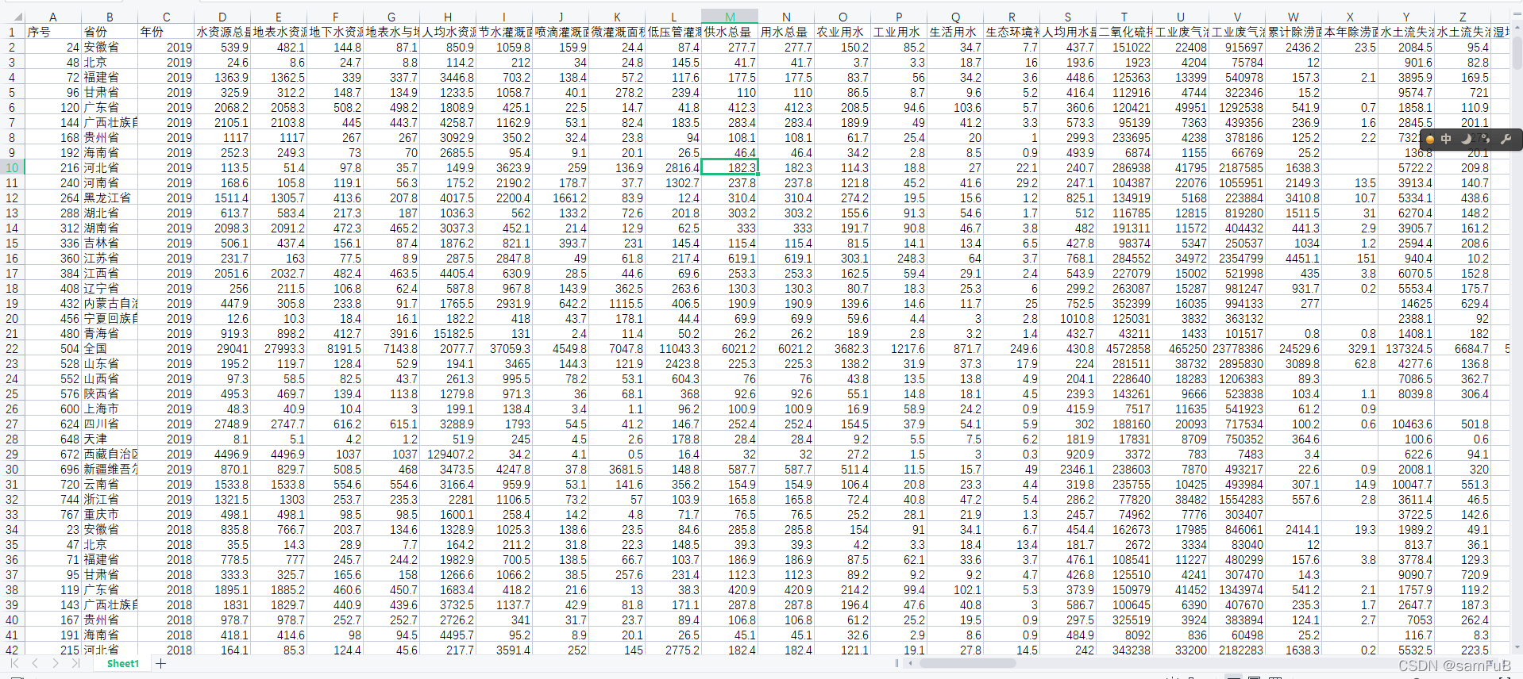Click the '上海市' cell in row 26

click(x=110, y=409)
